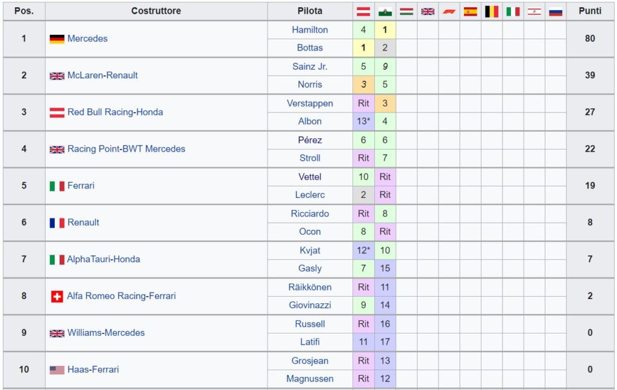617x390 pixels.
Task: Click the French flag next to Renault
Action: [57, 223]
